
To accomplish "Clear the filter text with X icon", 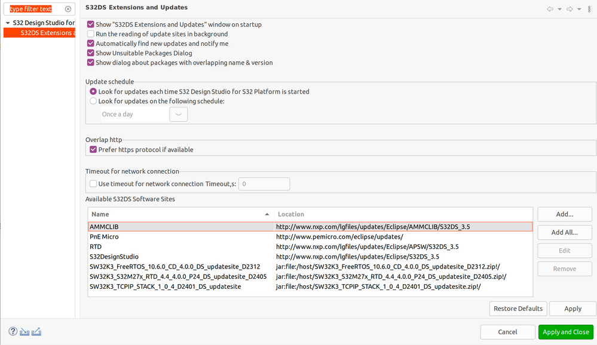I will (68, 9).
